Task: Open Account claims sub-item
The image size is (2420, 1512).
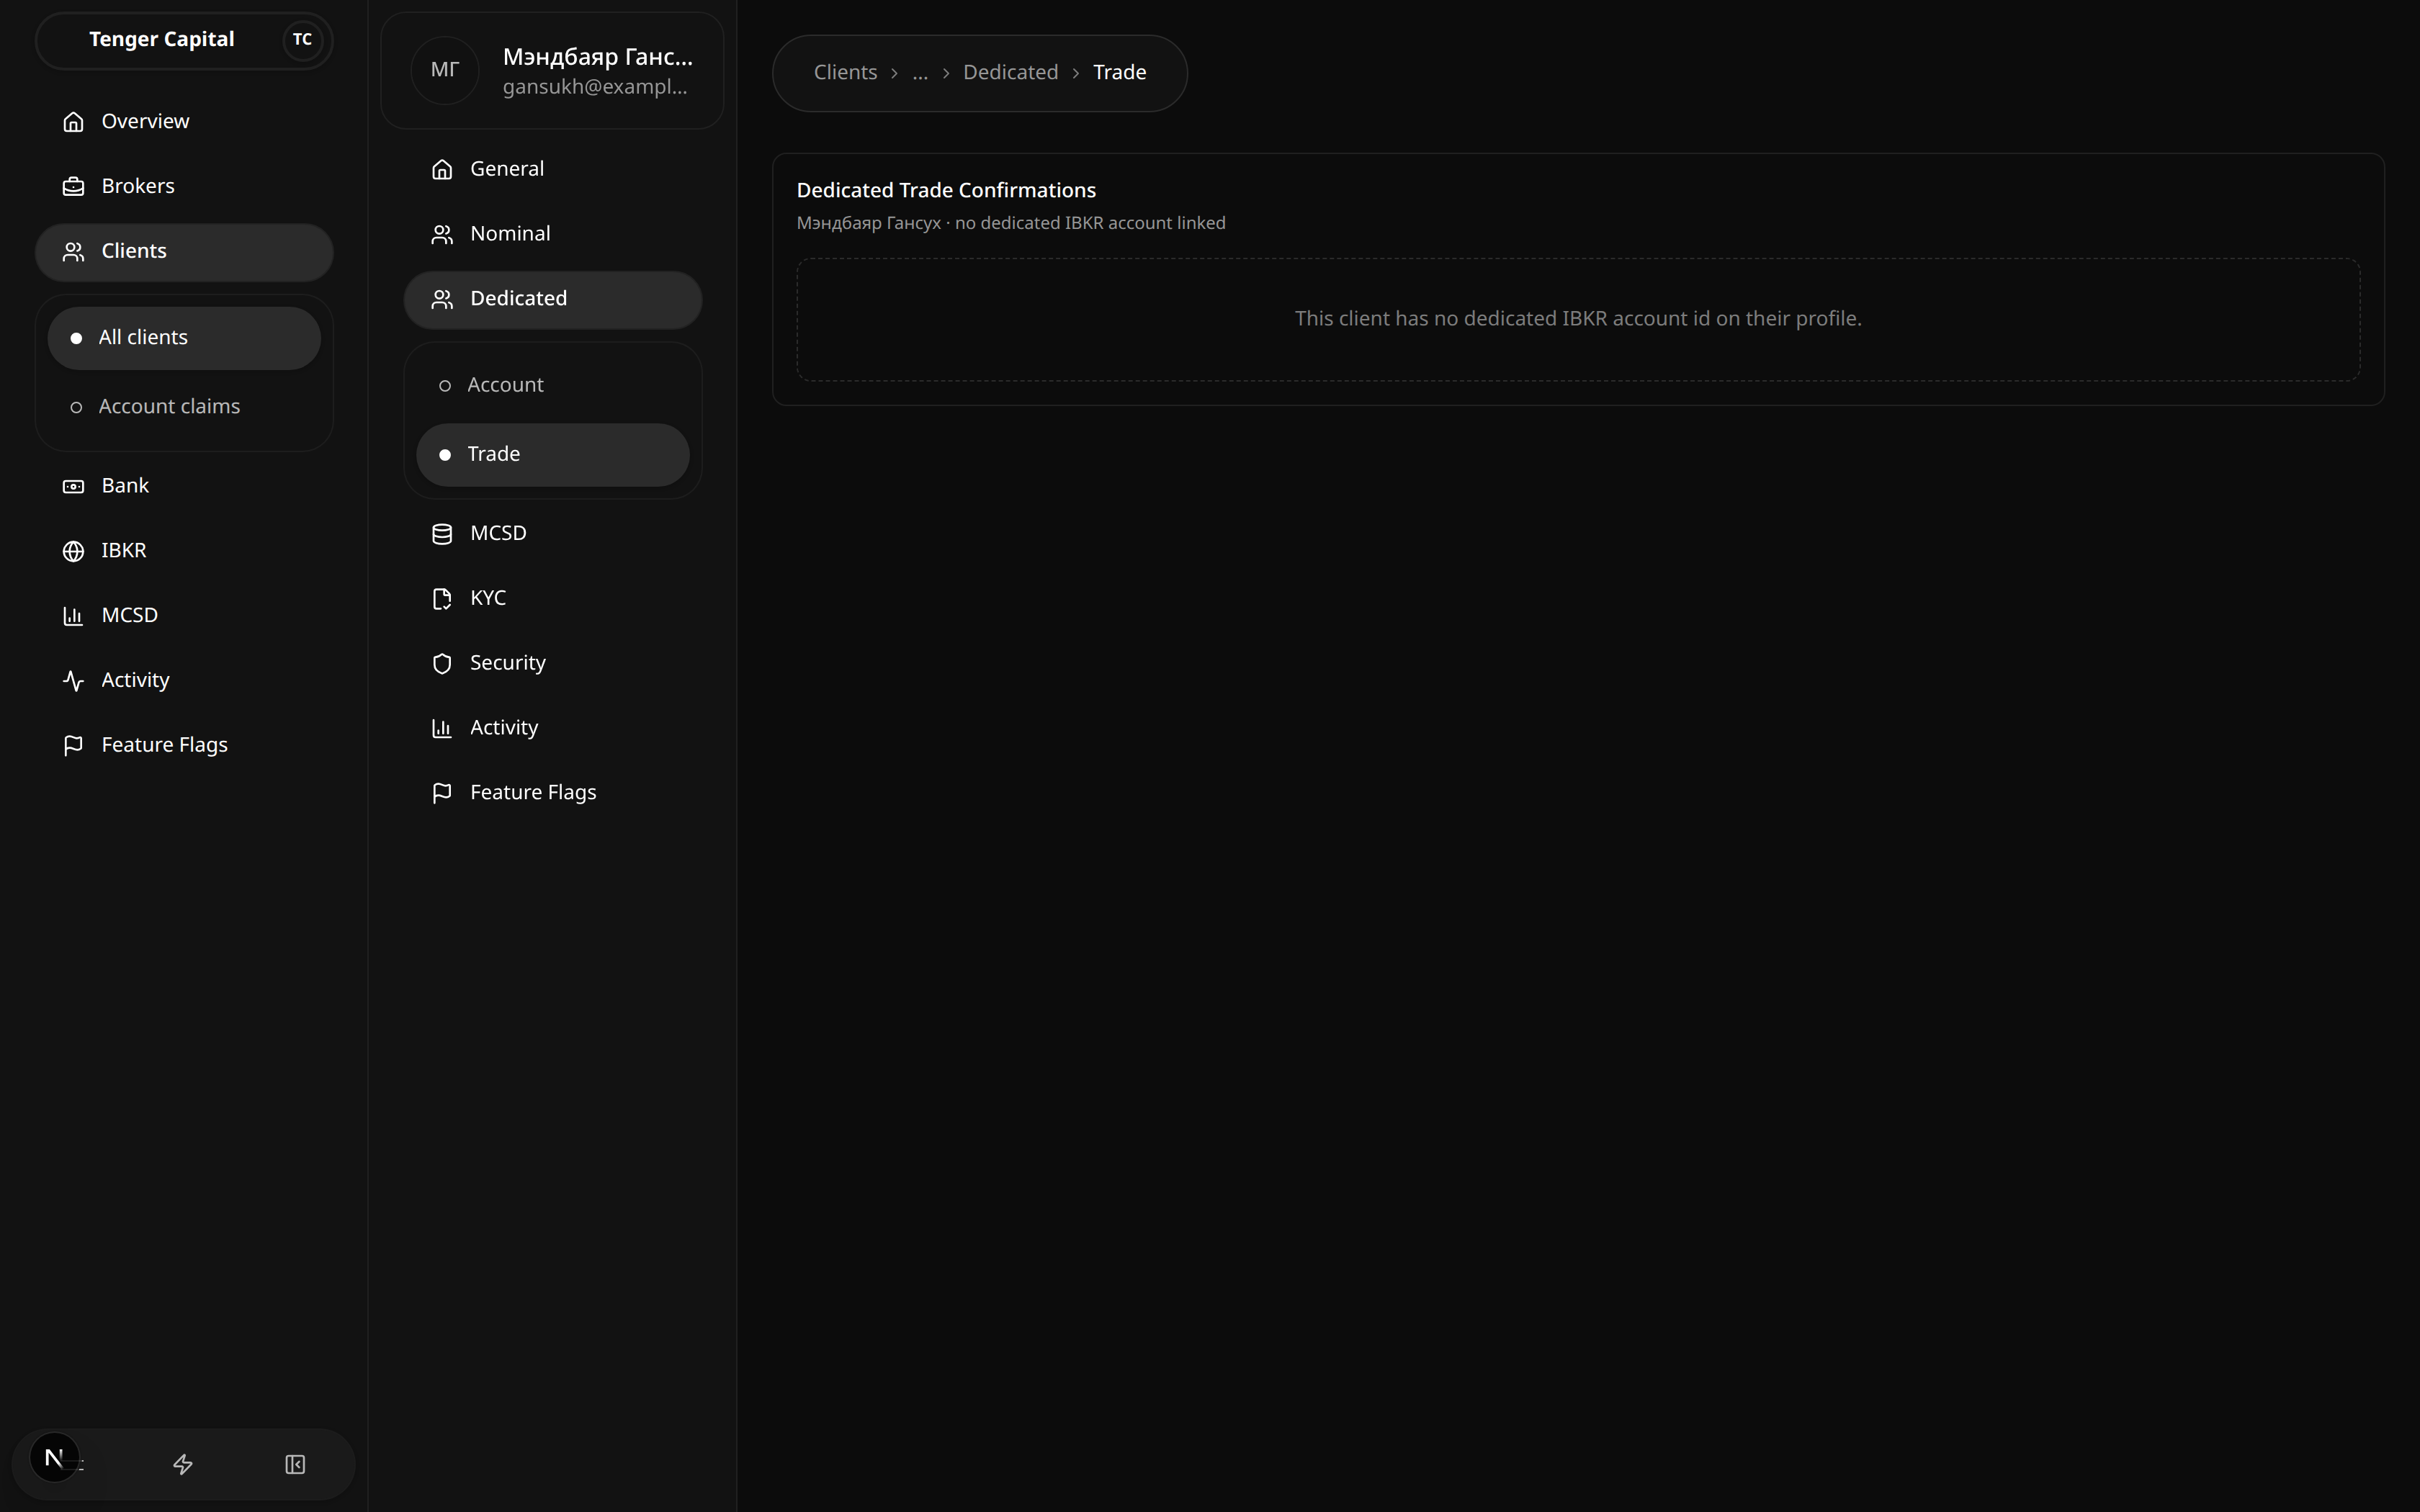Action: click(184, 407)
